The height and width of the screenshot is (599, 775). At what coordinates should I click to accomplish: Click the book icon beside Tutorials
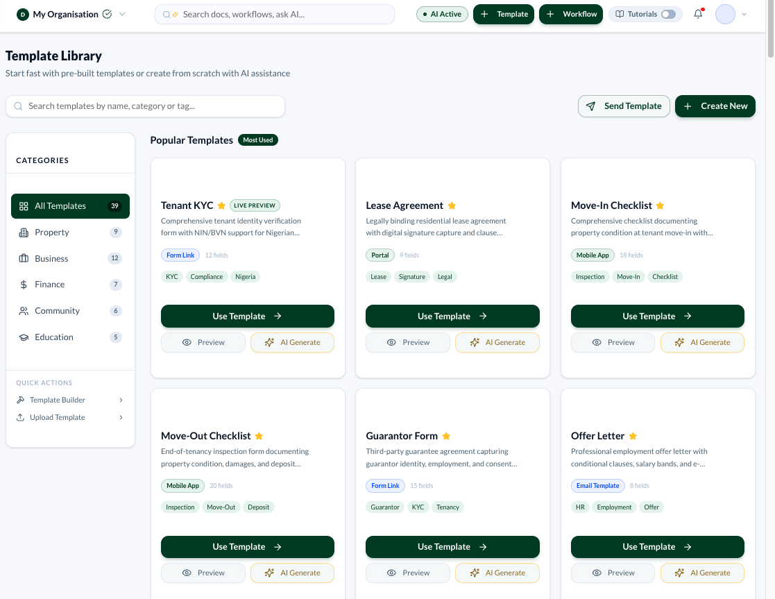[x=620, y=14]
